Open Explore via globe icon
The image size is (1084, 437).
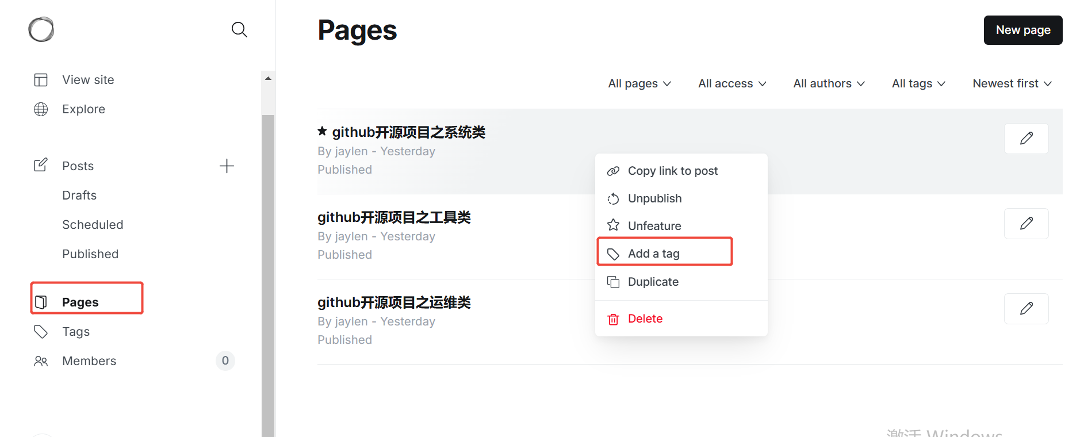pos(41,109)
